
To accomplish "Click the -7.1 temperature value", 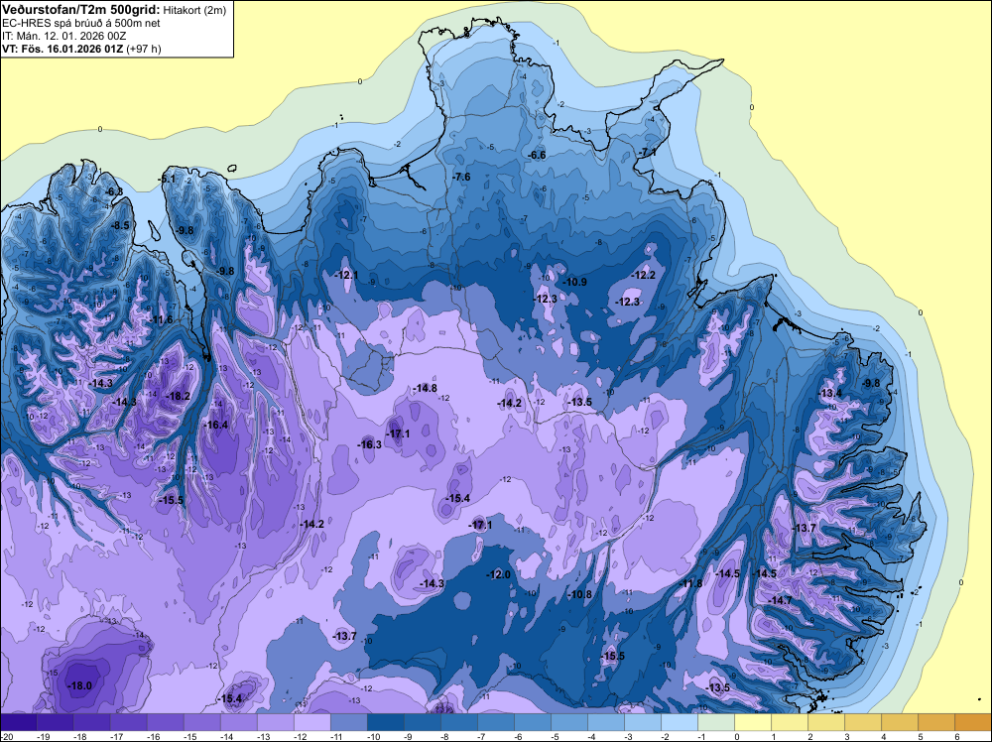I will coord(647,153).
